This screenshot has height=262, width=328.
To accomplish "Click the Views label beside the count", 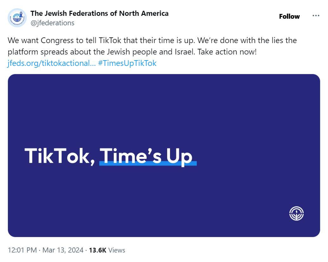I will [x=117, y=250].
